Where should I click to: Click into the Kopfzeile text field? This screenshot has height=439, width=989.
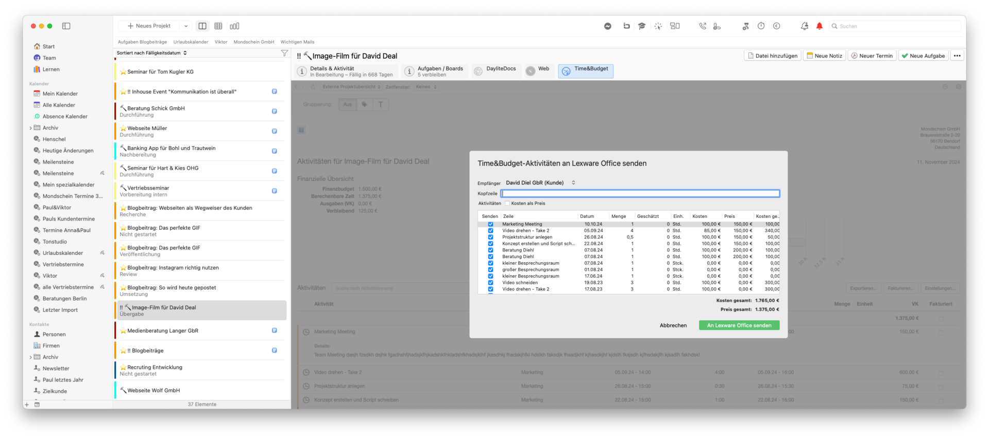click(640, 194)
